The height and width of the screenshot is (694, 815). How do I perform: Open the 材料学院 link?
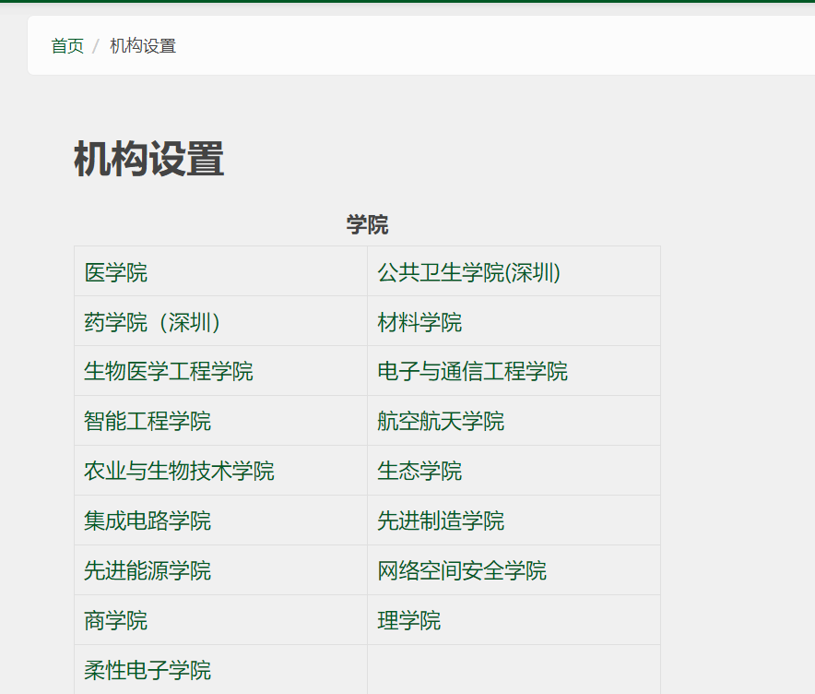(x=419, y=322)
